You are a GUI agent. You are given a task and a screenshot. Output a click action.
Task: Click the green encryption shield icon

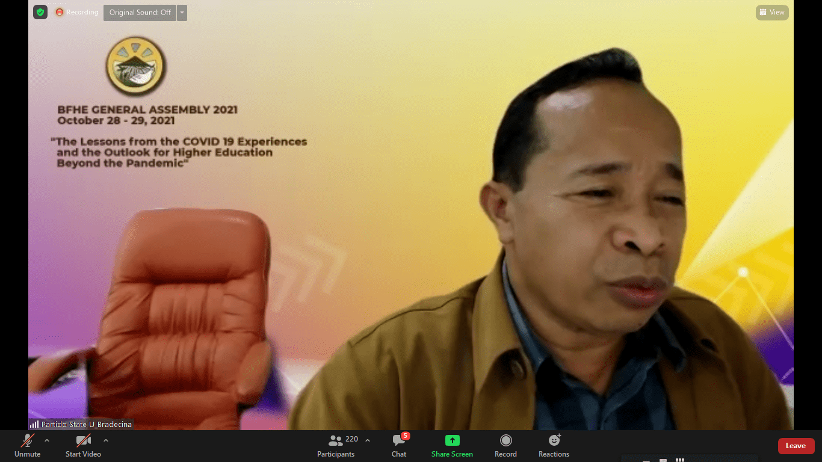(x=40, y=12)
